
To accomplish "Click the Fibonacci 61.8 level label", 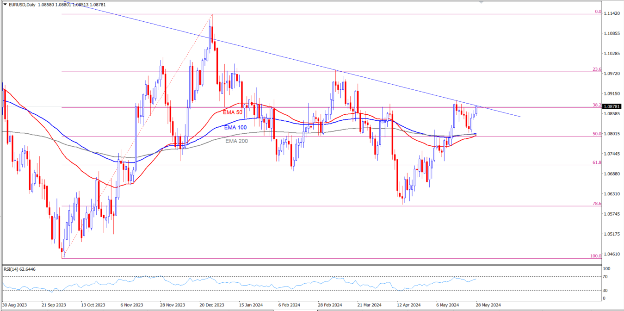I will click(597, 162).
